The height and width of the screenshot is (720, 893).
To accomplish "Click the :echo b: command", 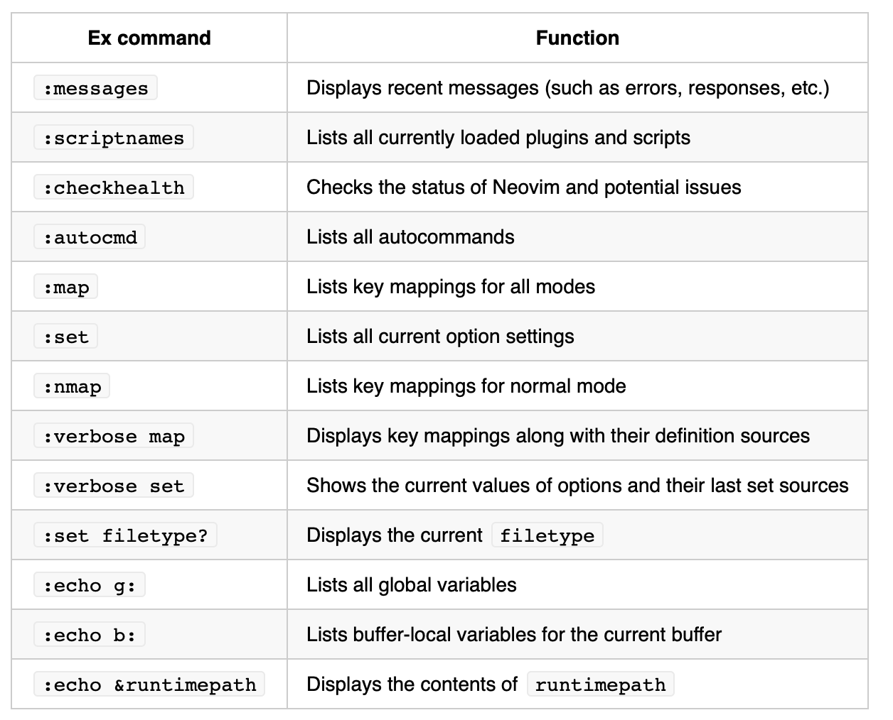I will coord(90,635).
